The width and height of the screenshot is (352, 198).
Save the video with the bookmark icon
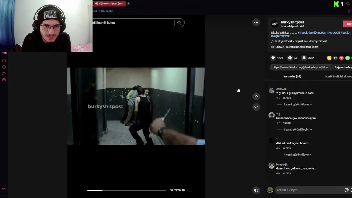(x=304, y=58)
